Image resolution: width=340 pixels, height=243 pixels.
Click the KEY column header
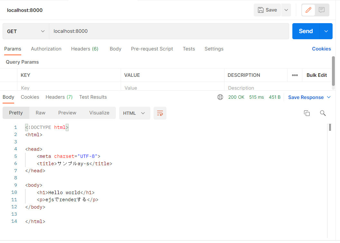[x=25, y=75]
